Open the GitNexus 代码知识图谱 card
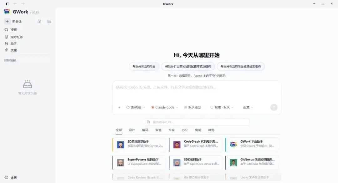The image size is (338, 183). (252, 163)
